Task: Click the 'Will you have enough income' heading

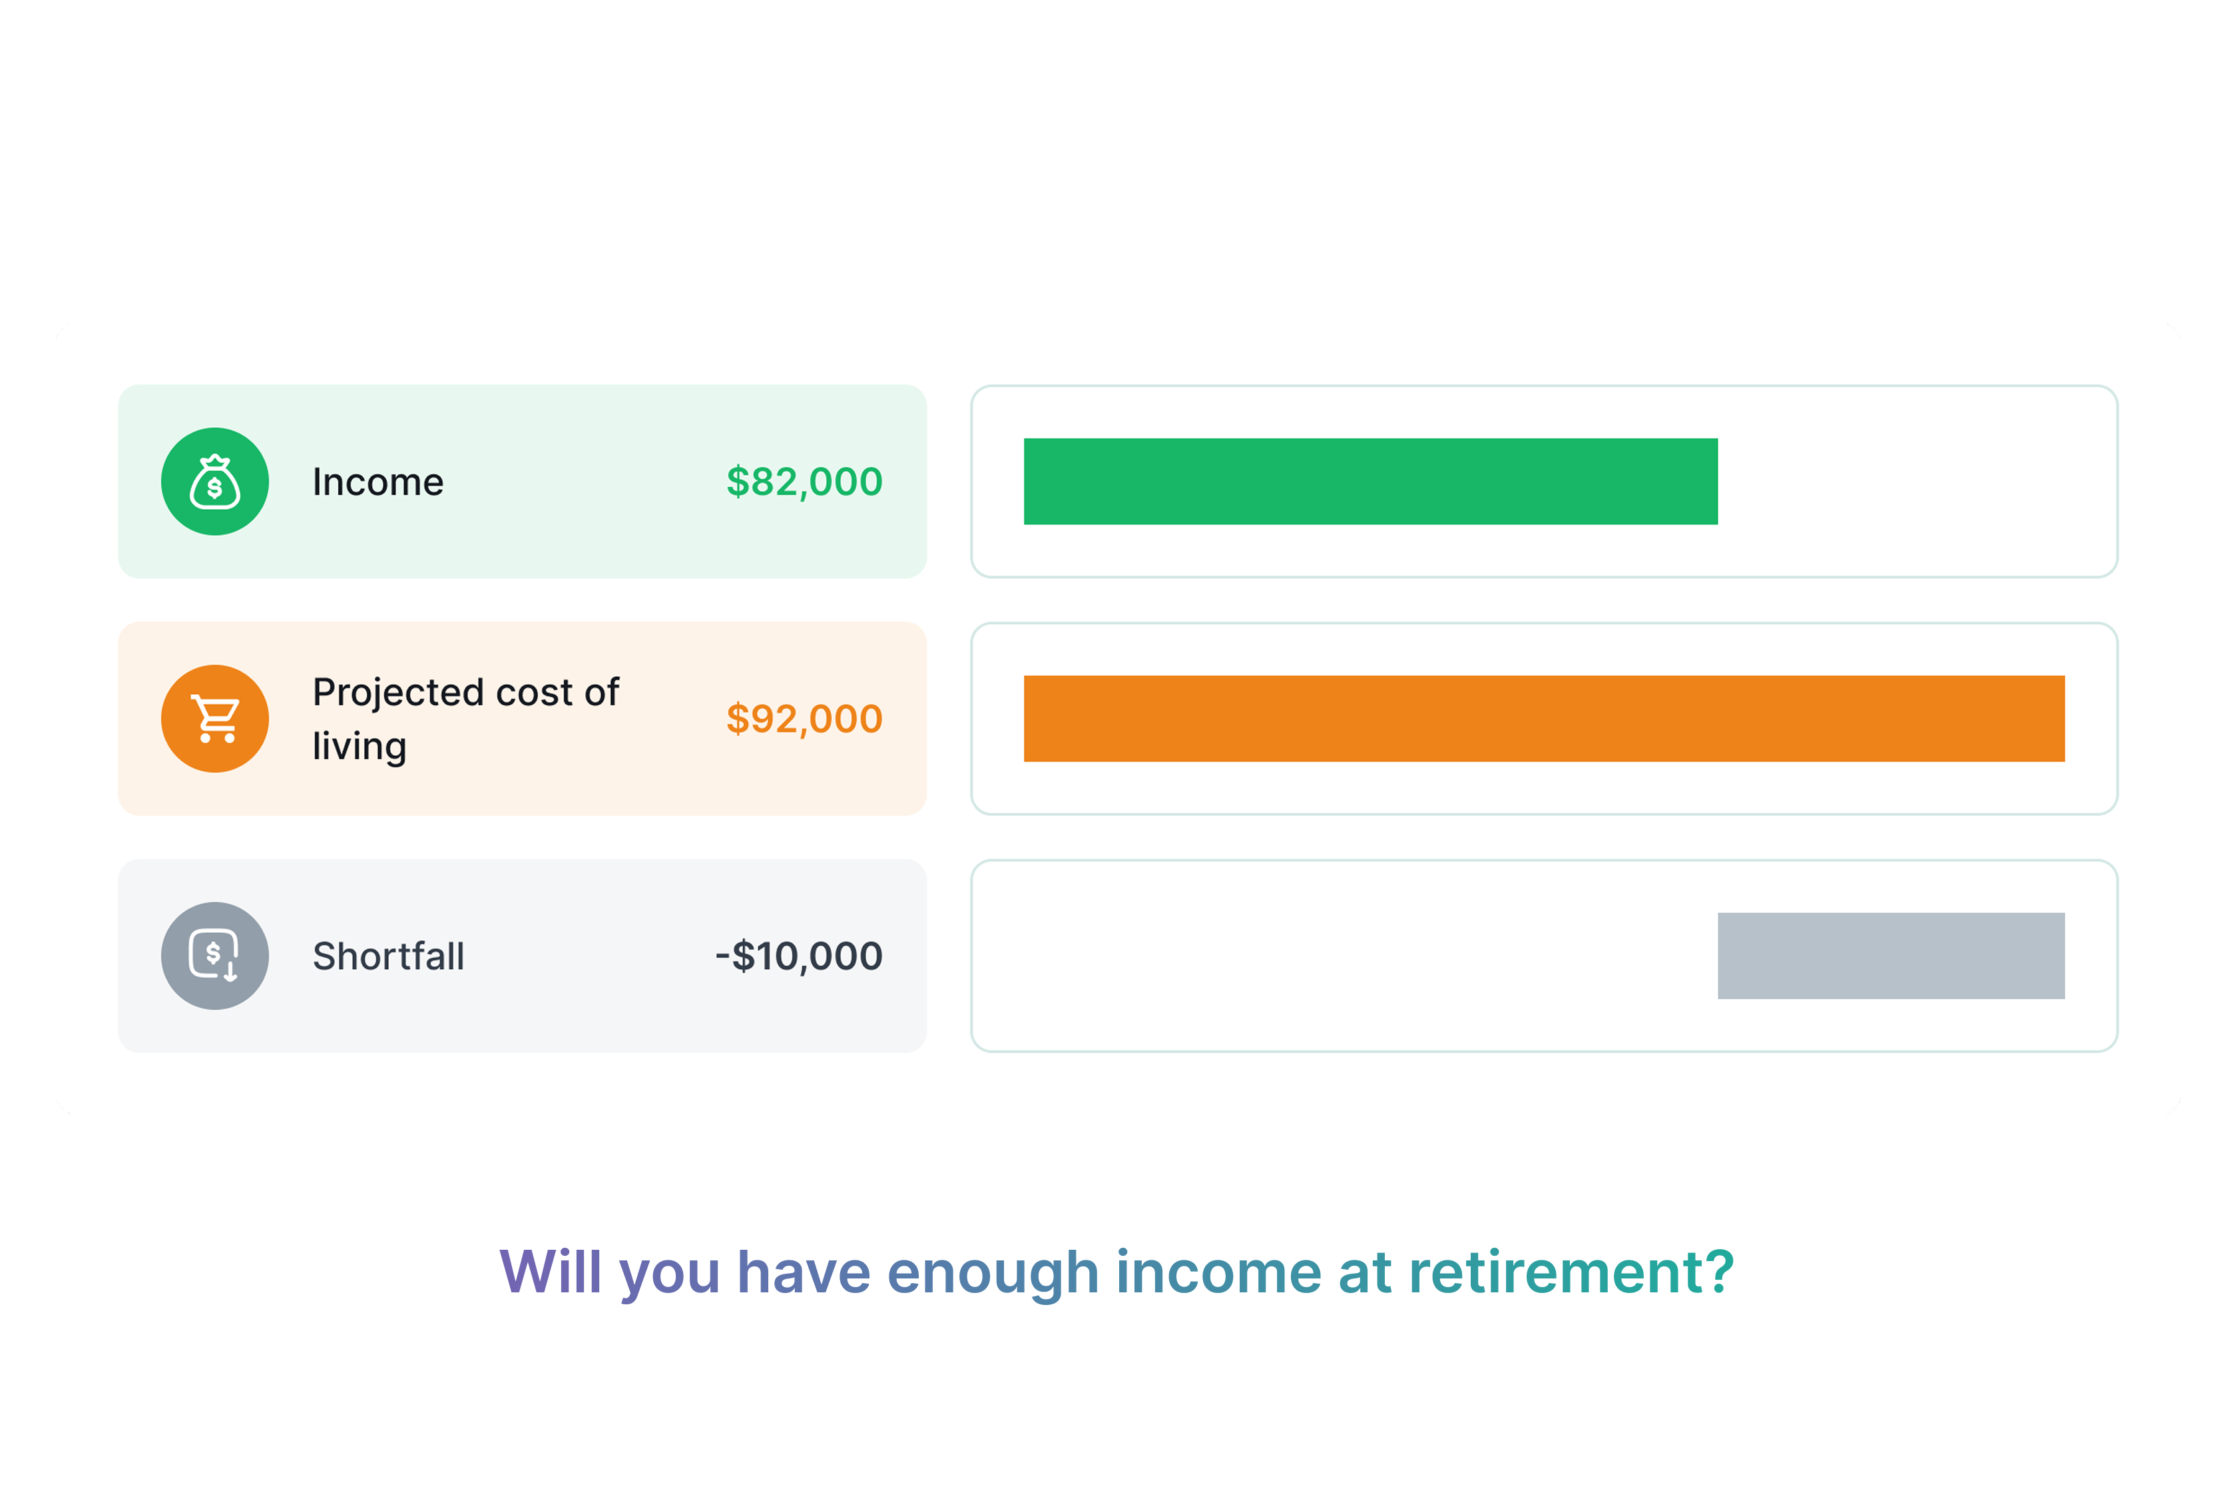Action: pos(1118,1273)
